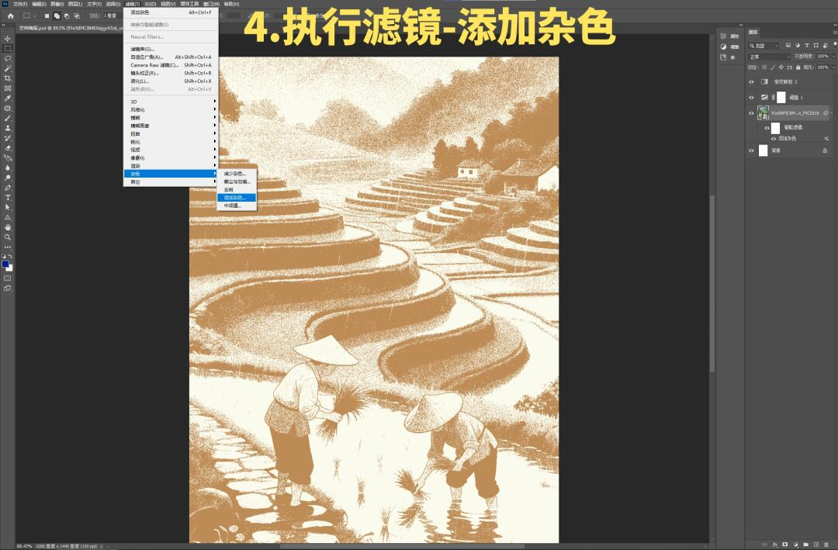Viewport: 838px width, 550px height.
Task: Click Subtract from Selection mode button
Action: tap(66, 16)
